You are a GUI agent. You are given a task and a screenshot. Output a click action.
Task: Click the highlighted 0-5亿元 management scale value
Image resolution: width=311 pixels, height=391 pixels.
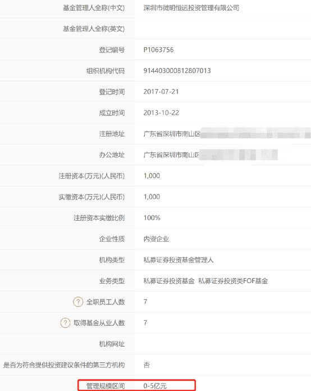point(155,386)
